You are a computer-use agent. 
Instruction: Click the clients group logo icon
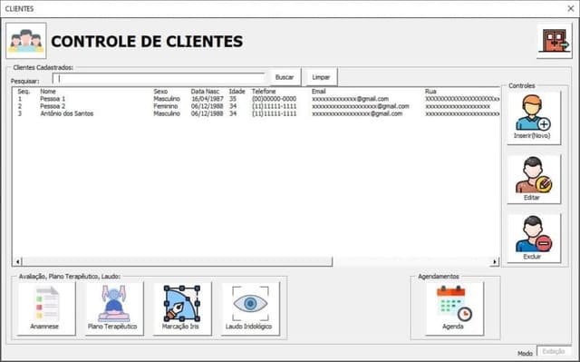tap(26, 41)
